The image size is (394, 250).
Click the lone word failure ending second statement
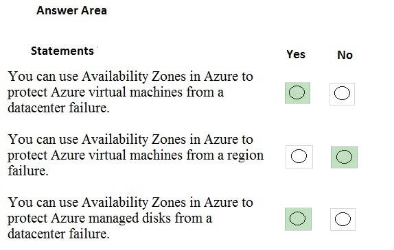tap(28, 171)
